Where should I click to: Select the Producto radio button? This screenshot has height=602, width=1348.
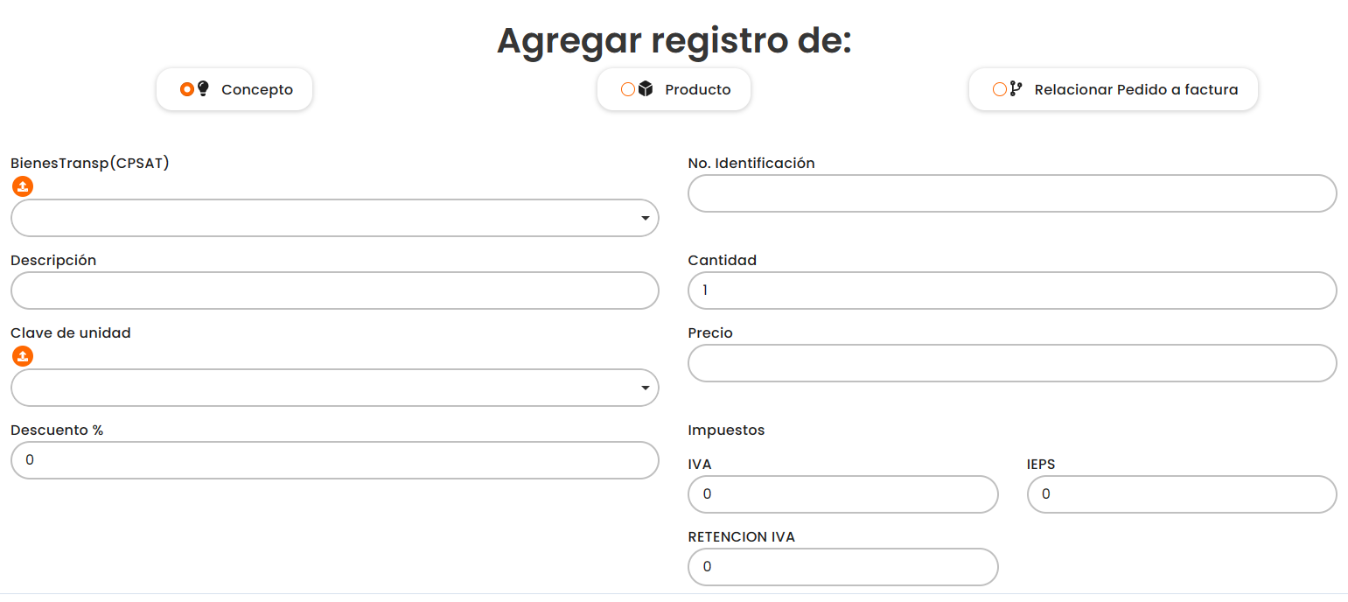coord(627,89)
